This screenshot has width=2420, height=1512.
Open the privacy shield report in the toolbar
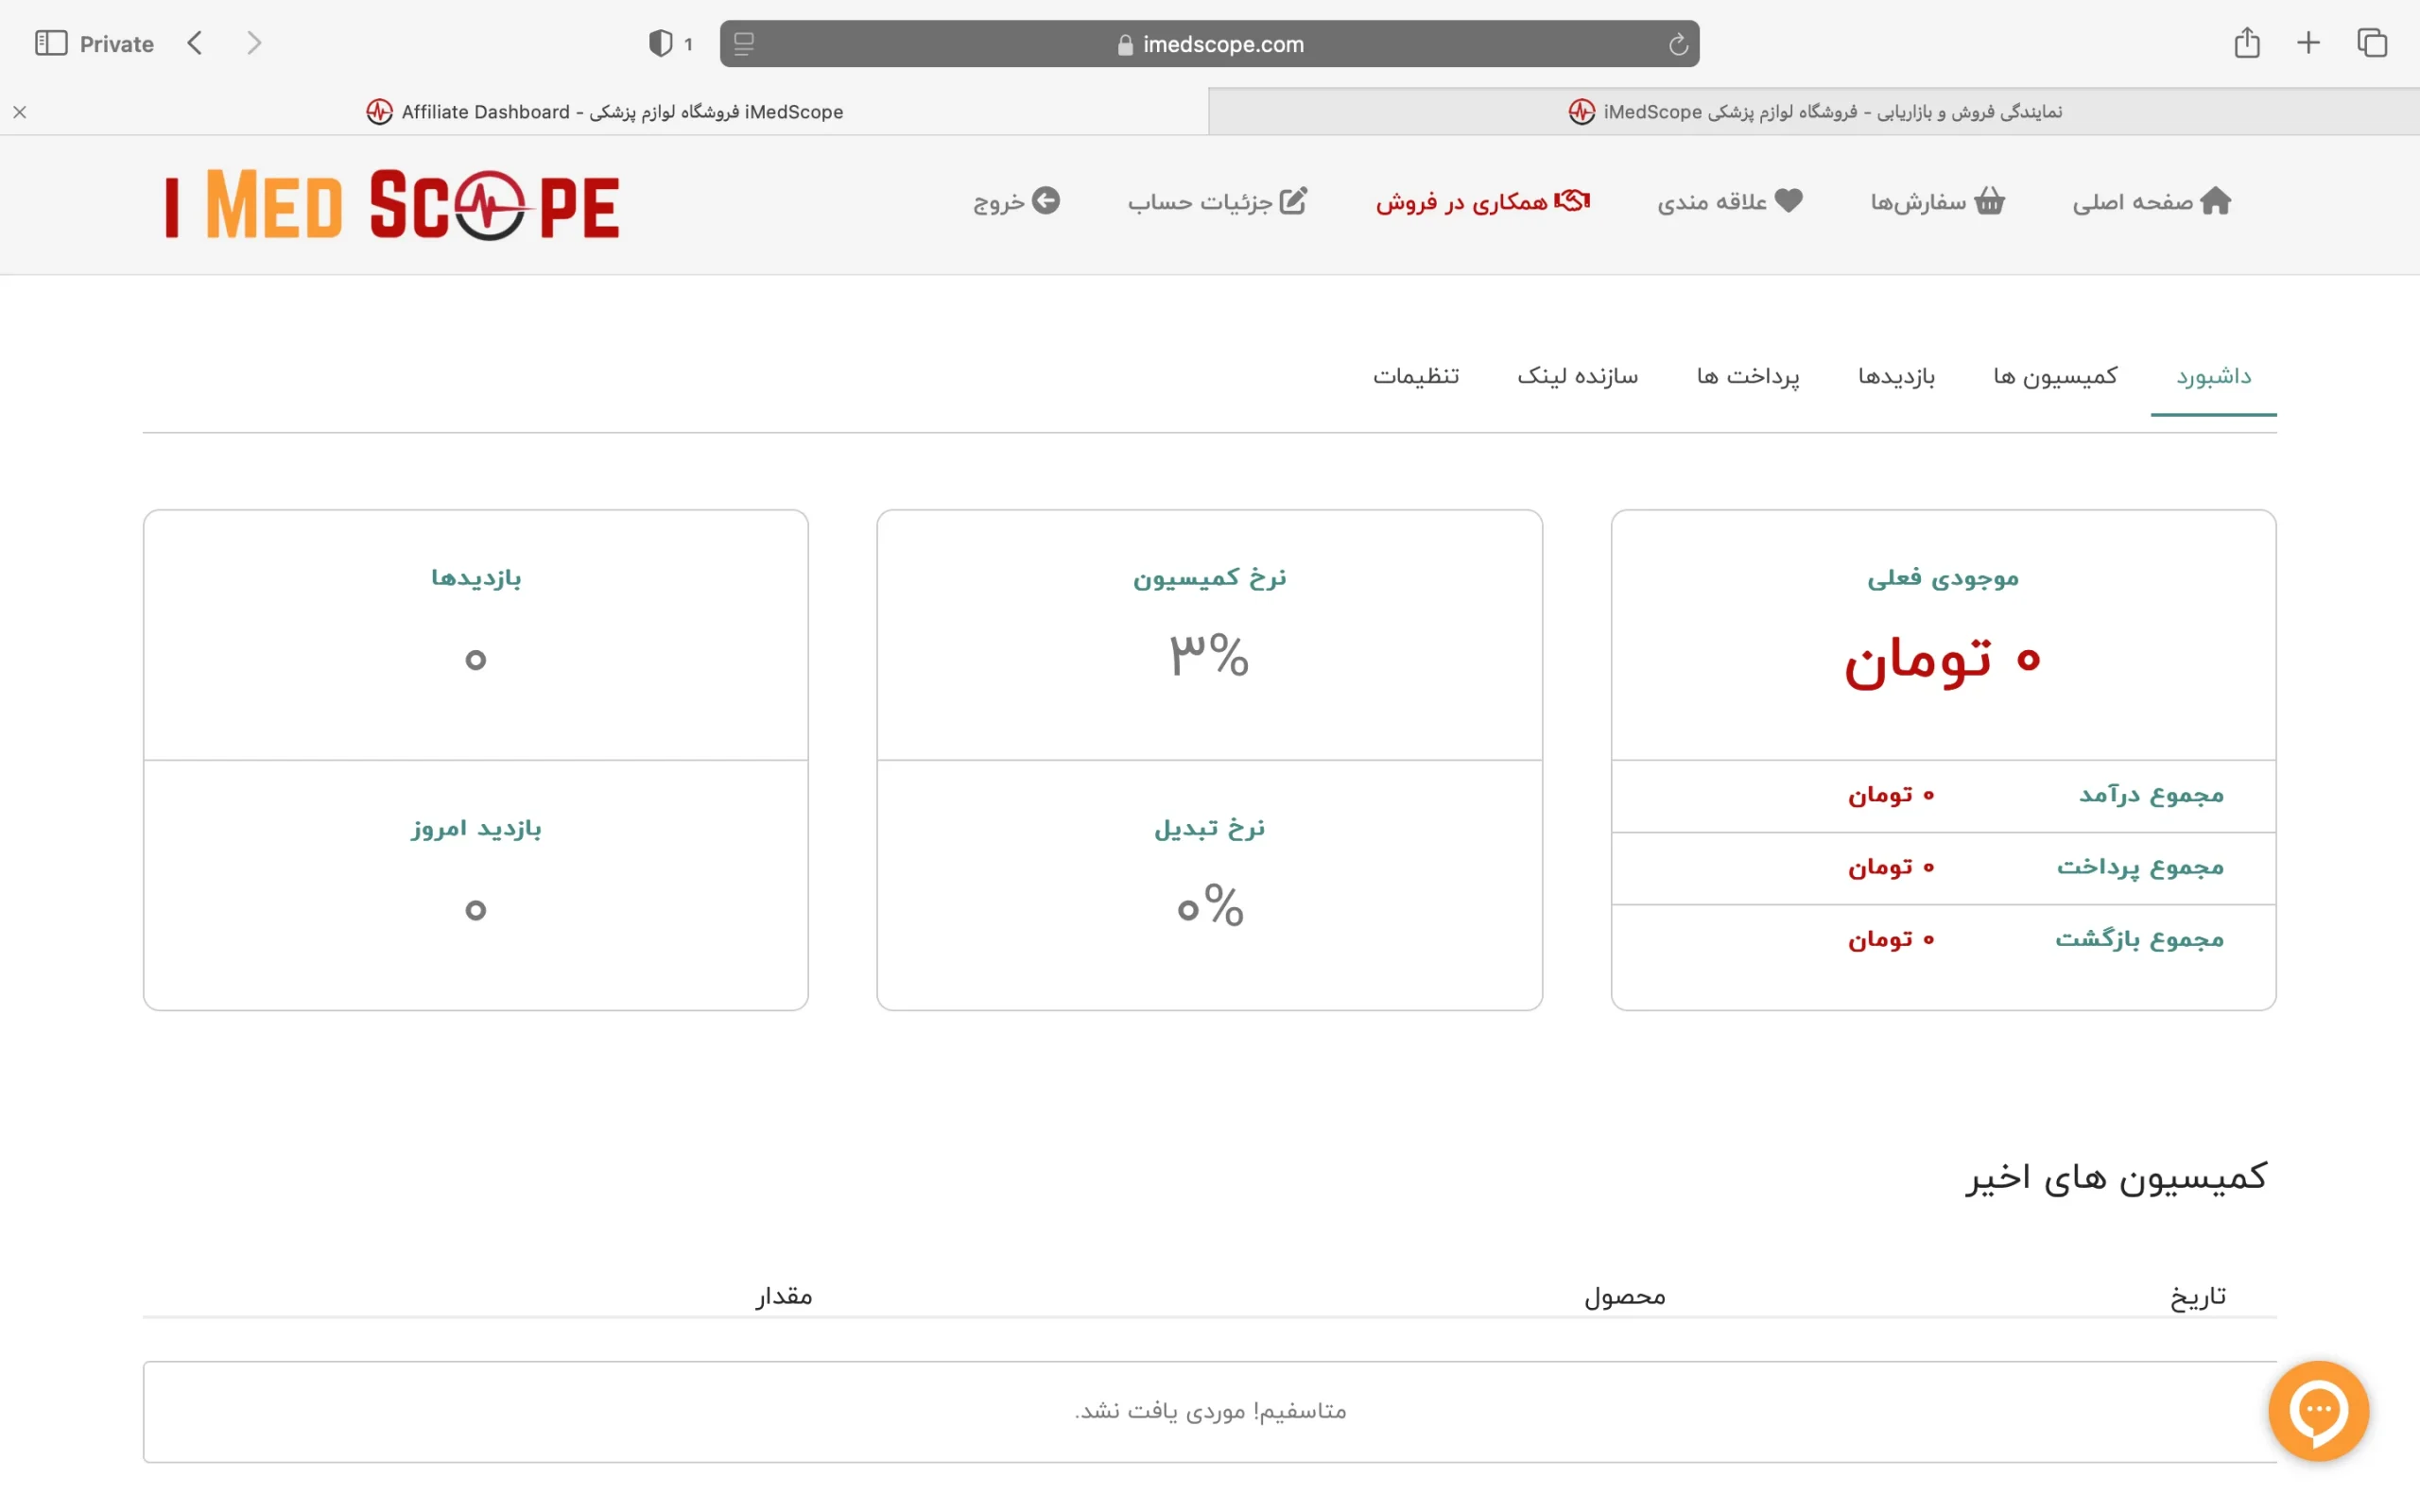(661, 42)
